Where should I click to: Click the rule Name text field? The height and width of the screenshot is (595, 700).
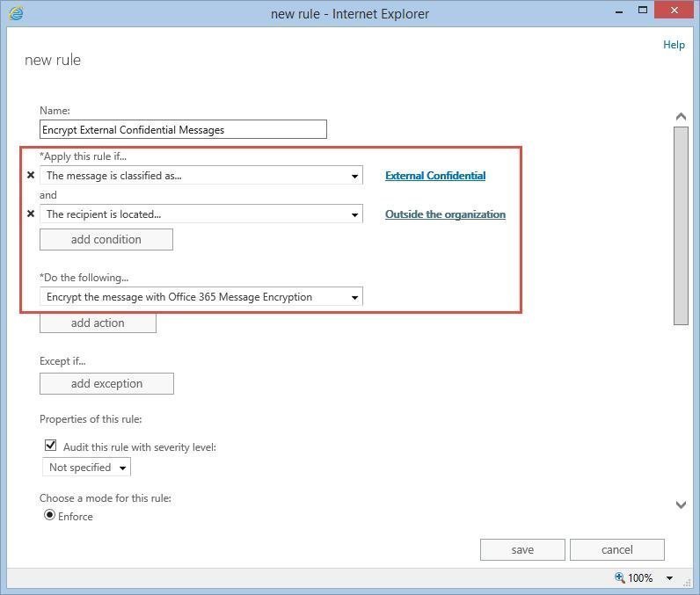(x=183, y=130)
